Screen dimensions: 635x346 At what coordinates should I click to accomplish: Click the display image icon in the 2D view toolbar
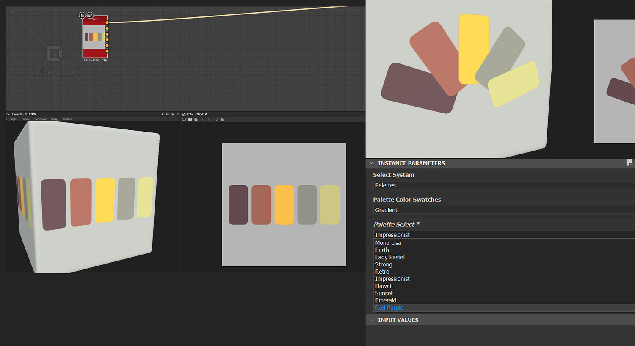click(x=183, y=119)
